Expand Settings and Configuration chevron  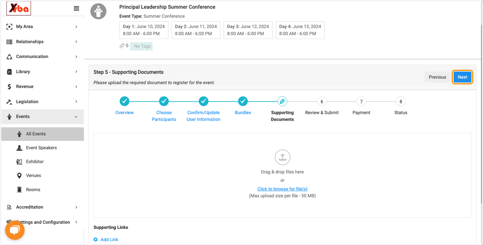pos(76,222)
